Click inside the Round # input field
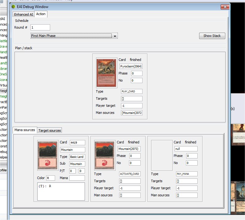Viewport: 245px width, 220px height. tap(40, 27)
